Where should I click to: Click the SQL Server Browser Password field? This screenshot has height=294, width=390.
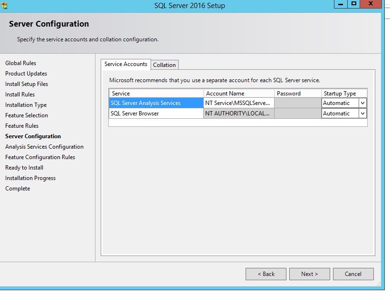pos(298,114)
